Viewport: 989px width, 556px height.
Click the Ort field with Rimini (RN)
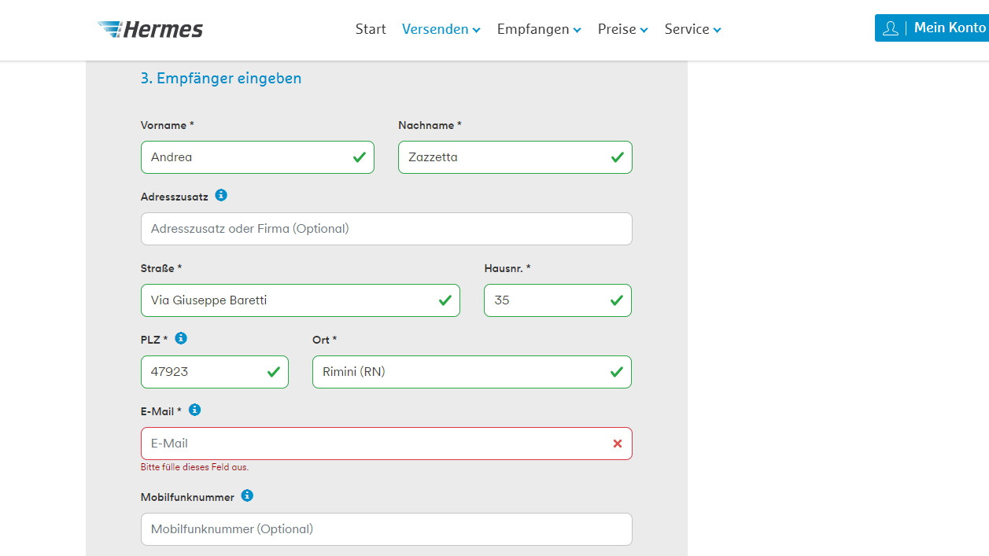(x=472, y=372)
